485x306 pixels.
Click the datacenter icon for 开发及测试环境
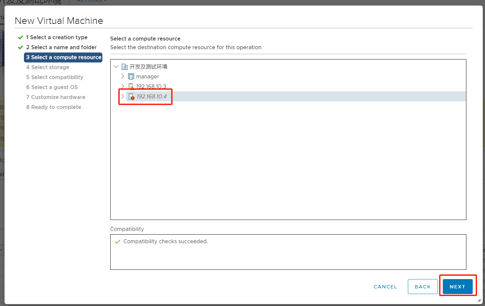[x=125, y=67]
